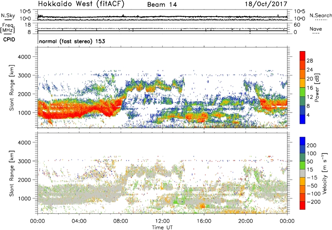
Task: Click the '200' tick on the Velocity color bar
Action: (312, 145)
